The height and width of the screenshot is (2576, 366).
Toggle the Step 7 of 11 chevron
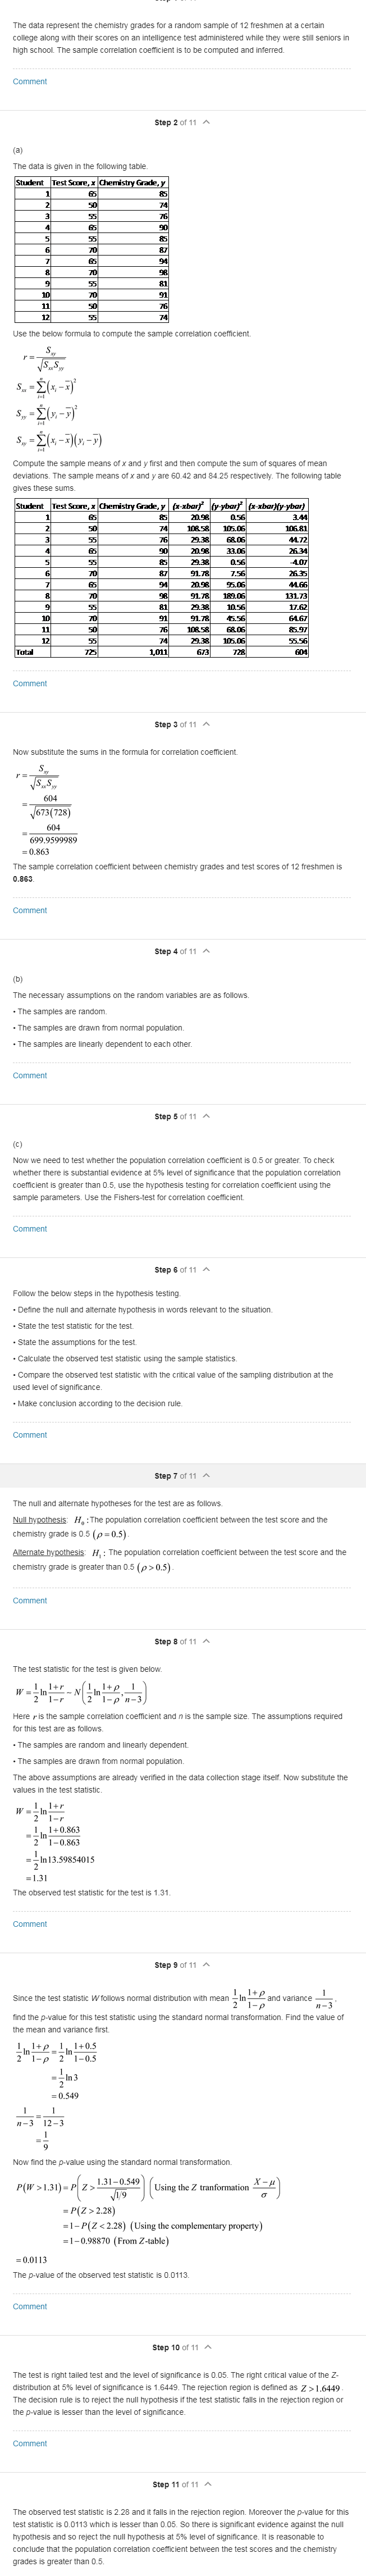point(206,1476)
